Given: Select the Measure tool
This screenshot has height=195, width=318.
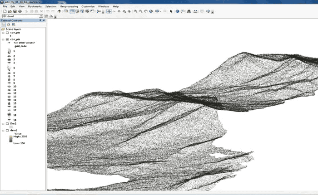Looking at the screenshot, I should pyautogui.click(x=195, y=11).
